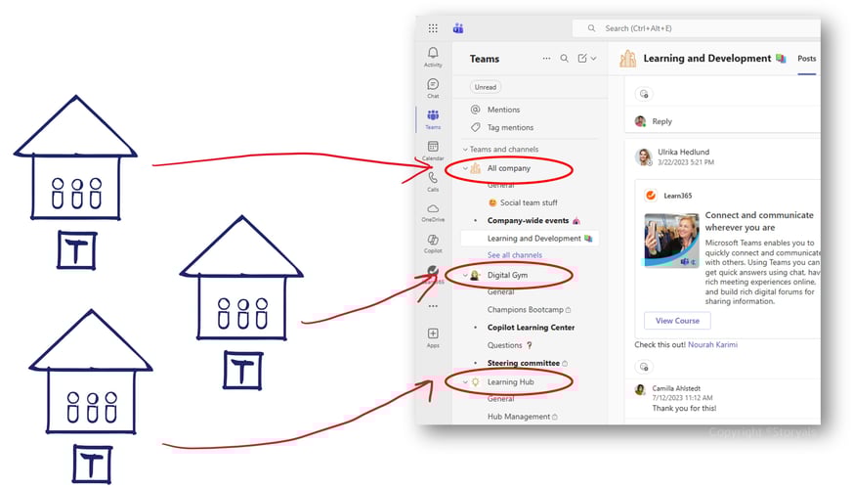Open Copilot from the sidebar

(433, 241)
